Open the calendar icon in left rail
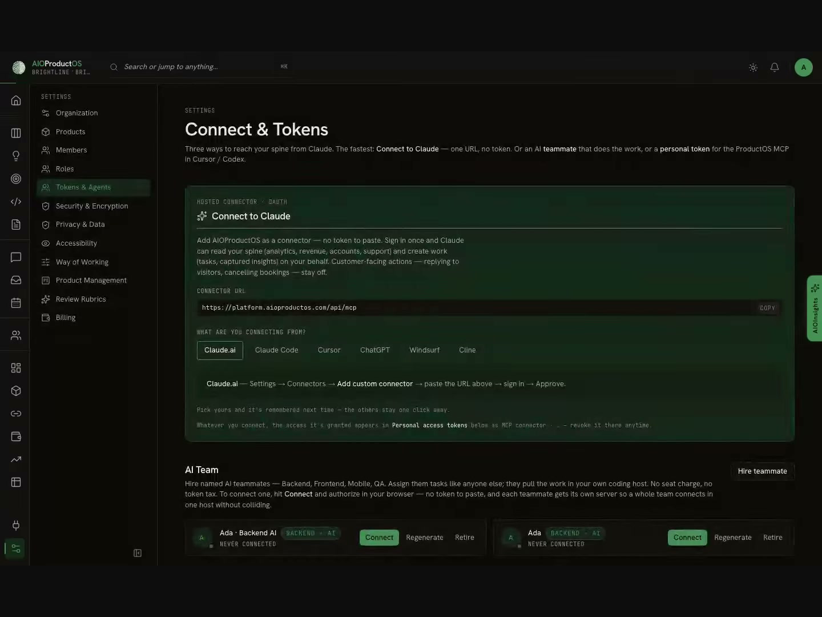The width and height of the screenshot is (822, 617). (x=16, y=303)
